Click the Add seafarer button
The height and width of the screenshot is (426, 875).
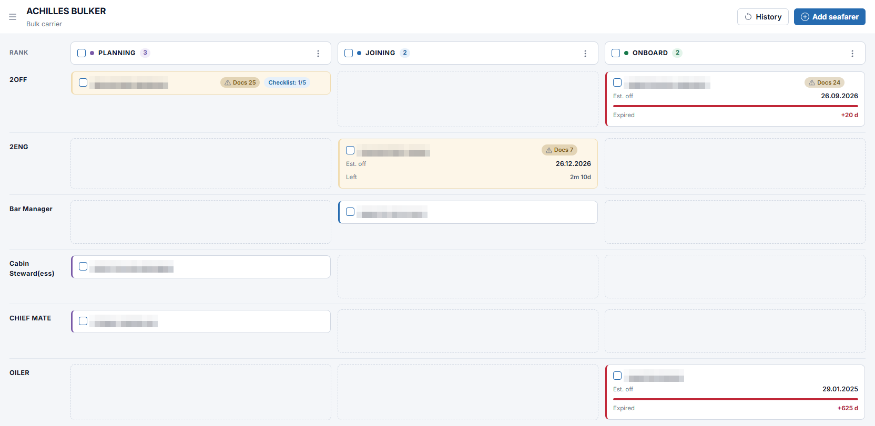coord(830,17)
